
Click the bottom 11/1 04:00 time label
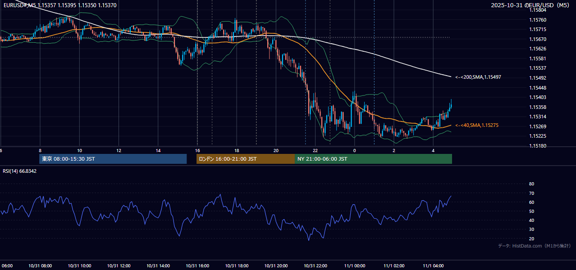[433, 266]
